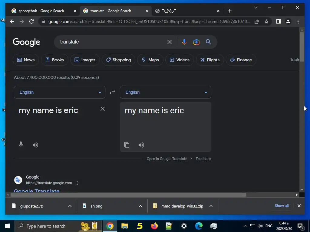The image size is (310, 232).
Task: Expand options for mmc-develop-win32.zip download
Action: (x=211, y=206)
